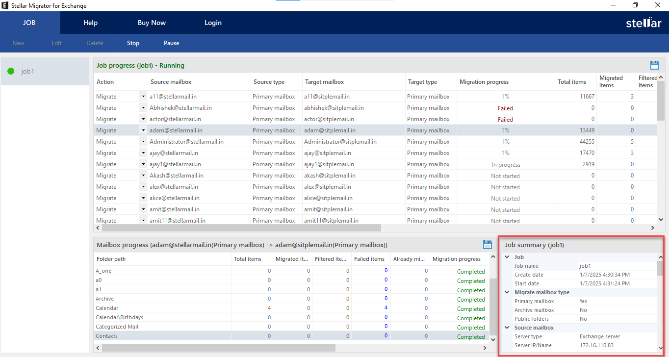The image size is (669, 357).
Task: Open Action dropdown for adam@stellarmail.in
Action: click(x=143, y=130)
